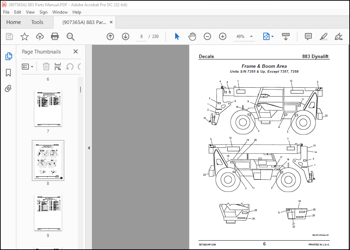
Task: Select the Highlight text tool
Action: pos(323,37)
